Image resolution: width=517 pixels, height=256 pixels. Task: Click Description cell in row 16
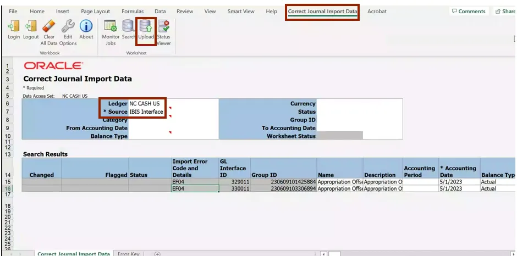383,188
